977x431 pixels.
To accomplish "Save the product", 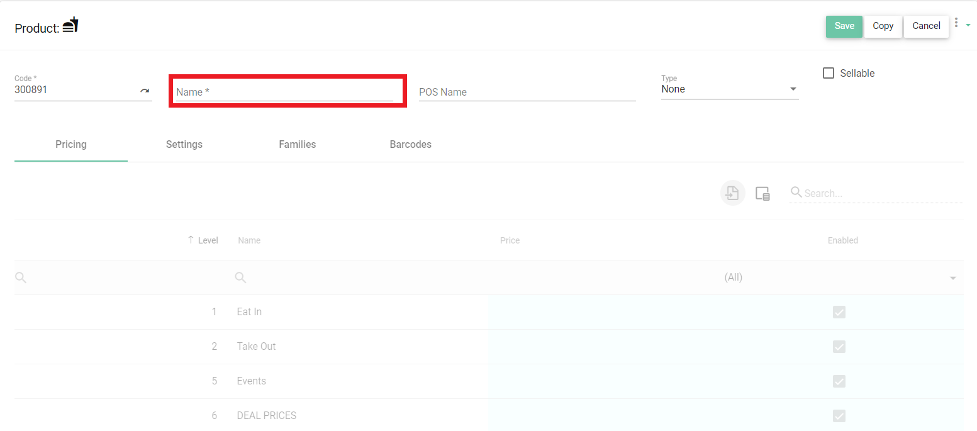I will pyautogui.click(x=844, y=26).
